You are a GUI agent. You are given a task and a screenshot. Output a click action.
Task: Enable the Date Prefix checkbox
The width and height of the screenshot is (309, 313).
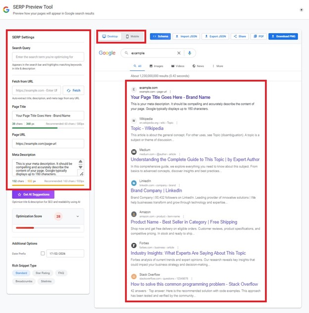coord(43,253)
